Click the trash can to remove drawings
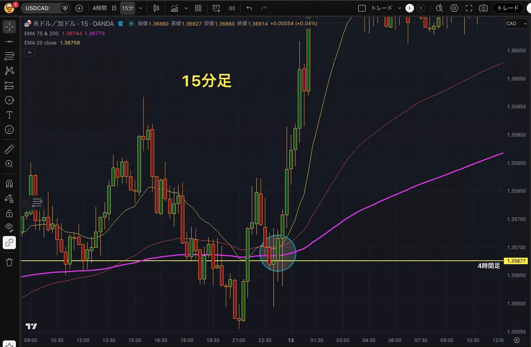Image resolution: width=531 pixels, height=347 pixels. click(x=9, y=262)
